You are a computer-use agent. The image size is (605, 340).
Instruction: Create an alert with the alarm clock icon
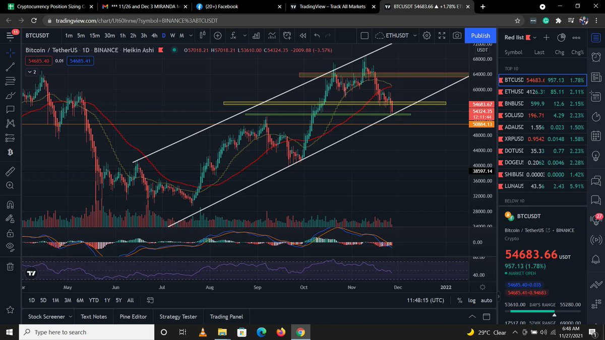click(288, 36)
